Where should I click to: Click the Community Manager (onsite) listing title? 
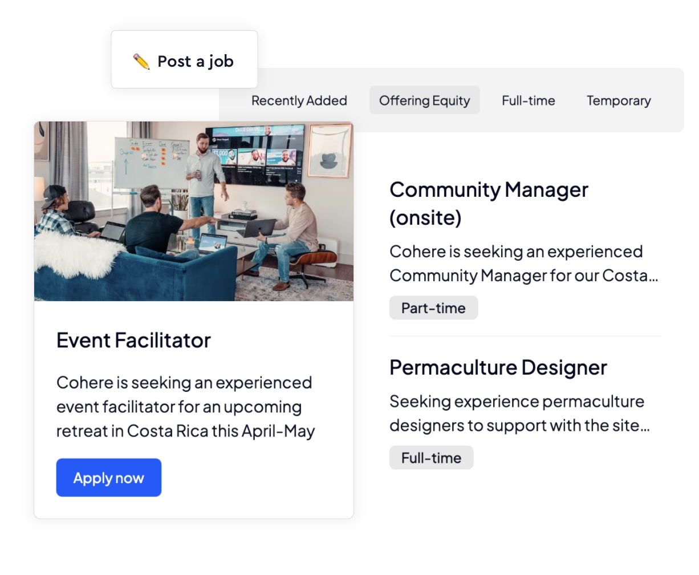(489, 203)
